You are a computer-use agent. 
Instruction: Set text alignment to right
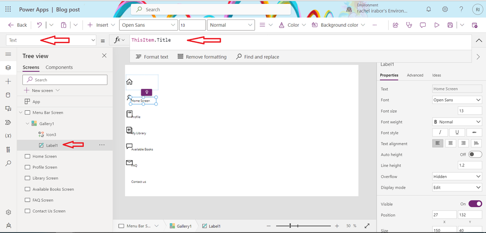463,143
